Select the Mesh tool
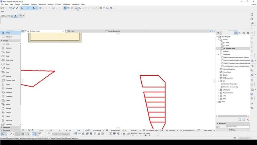Viewport: 257px width, 145px height. tap(10, 104)
